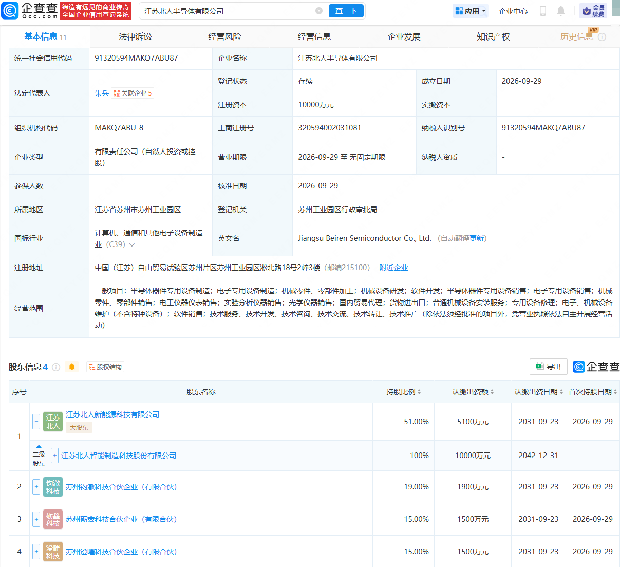Open 苏州钧澈科技合伙企业 link
Screen dimensions: 620x567
pyautogui.click(x=121, y=487)
